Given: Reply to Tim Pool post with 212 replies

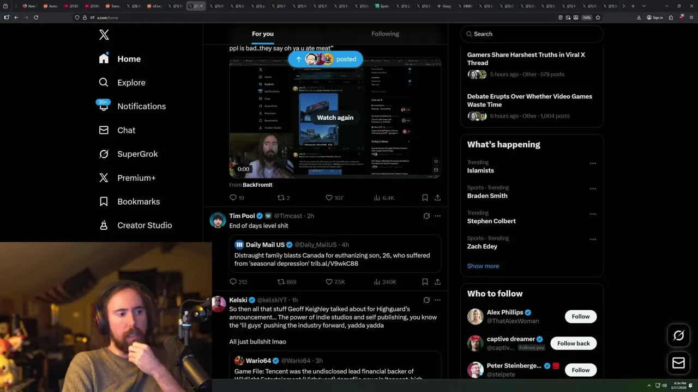Looking at the screenshot, I should [x=238, y=282].
